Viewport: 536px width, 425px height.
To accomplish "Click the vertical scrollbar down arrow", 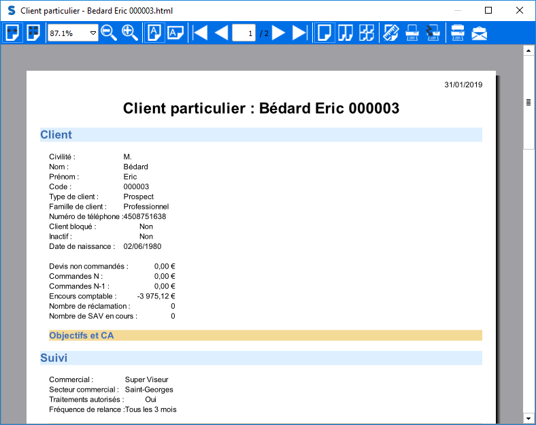I will (528, 418).
